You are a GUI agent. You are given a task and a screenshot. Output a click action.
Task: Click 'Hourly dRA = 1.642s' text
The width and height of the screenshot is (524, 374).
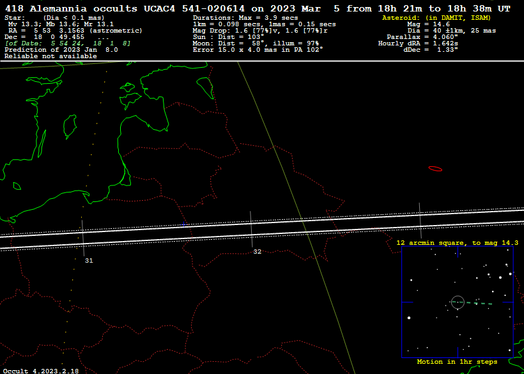click(418, 43)
